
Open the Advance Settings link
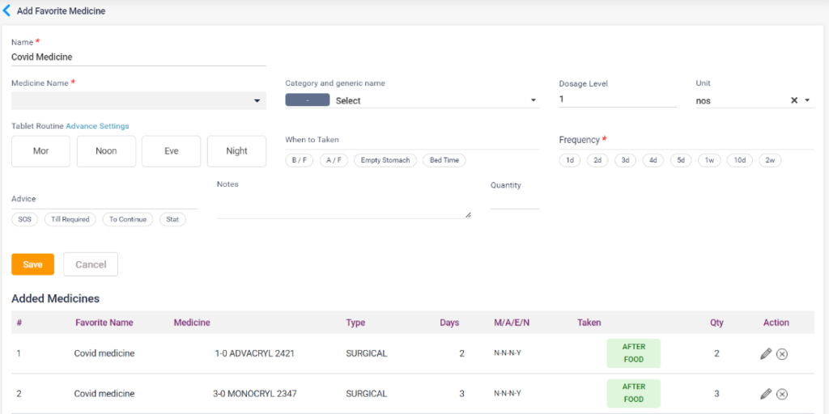[97, 126]
